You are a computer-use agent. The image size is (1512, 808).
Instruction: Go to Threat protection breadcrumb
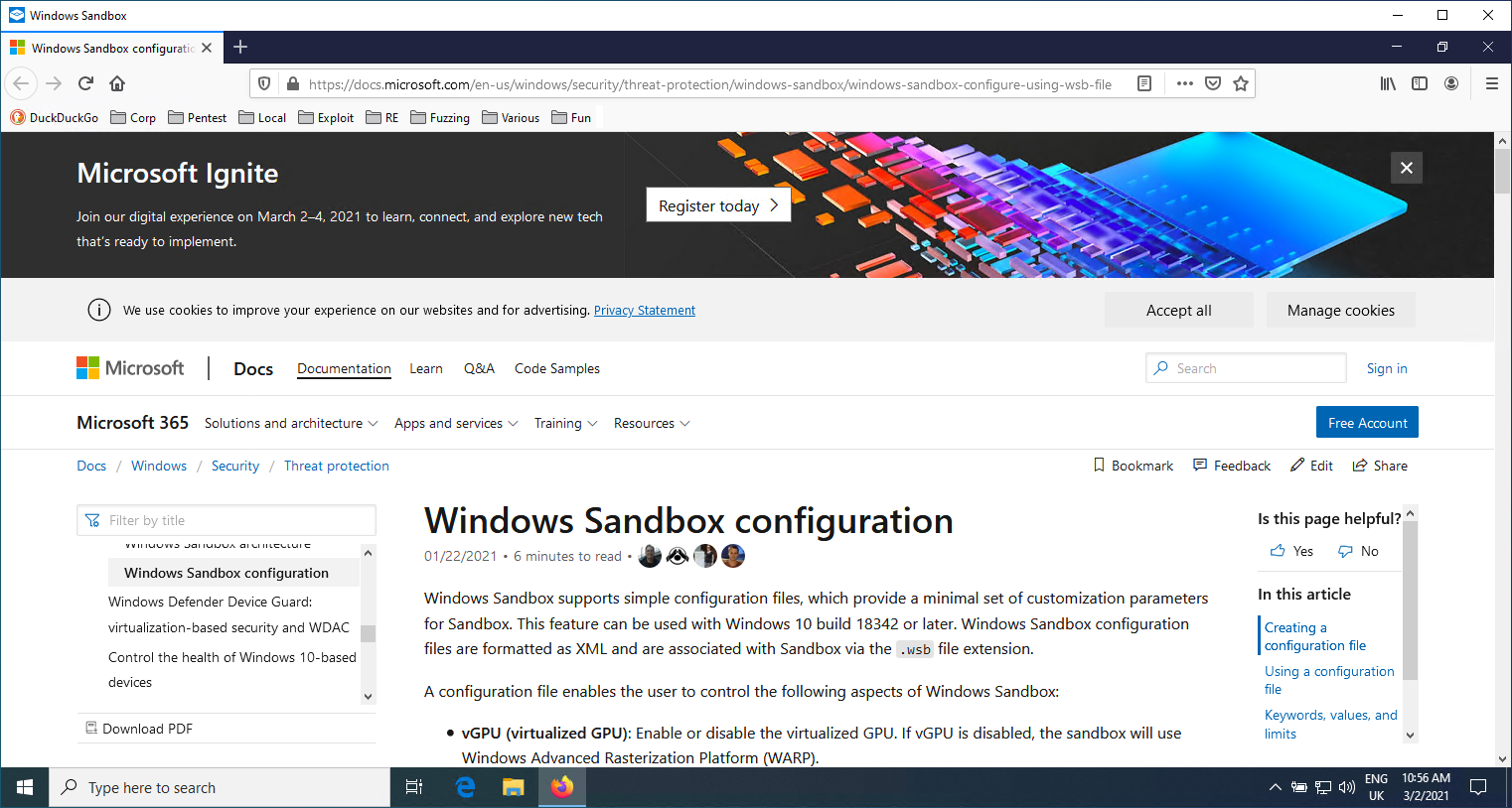pos(337,466)
